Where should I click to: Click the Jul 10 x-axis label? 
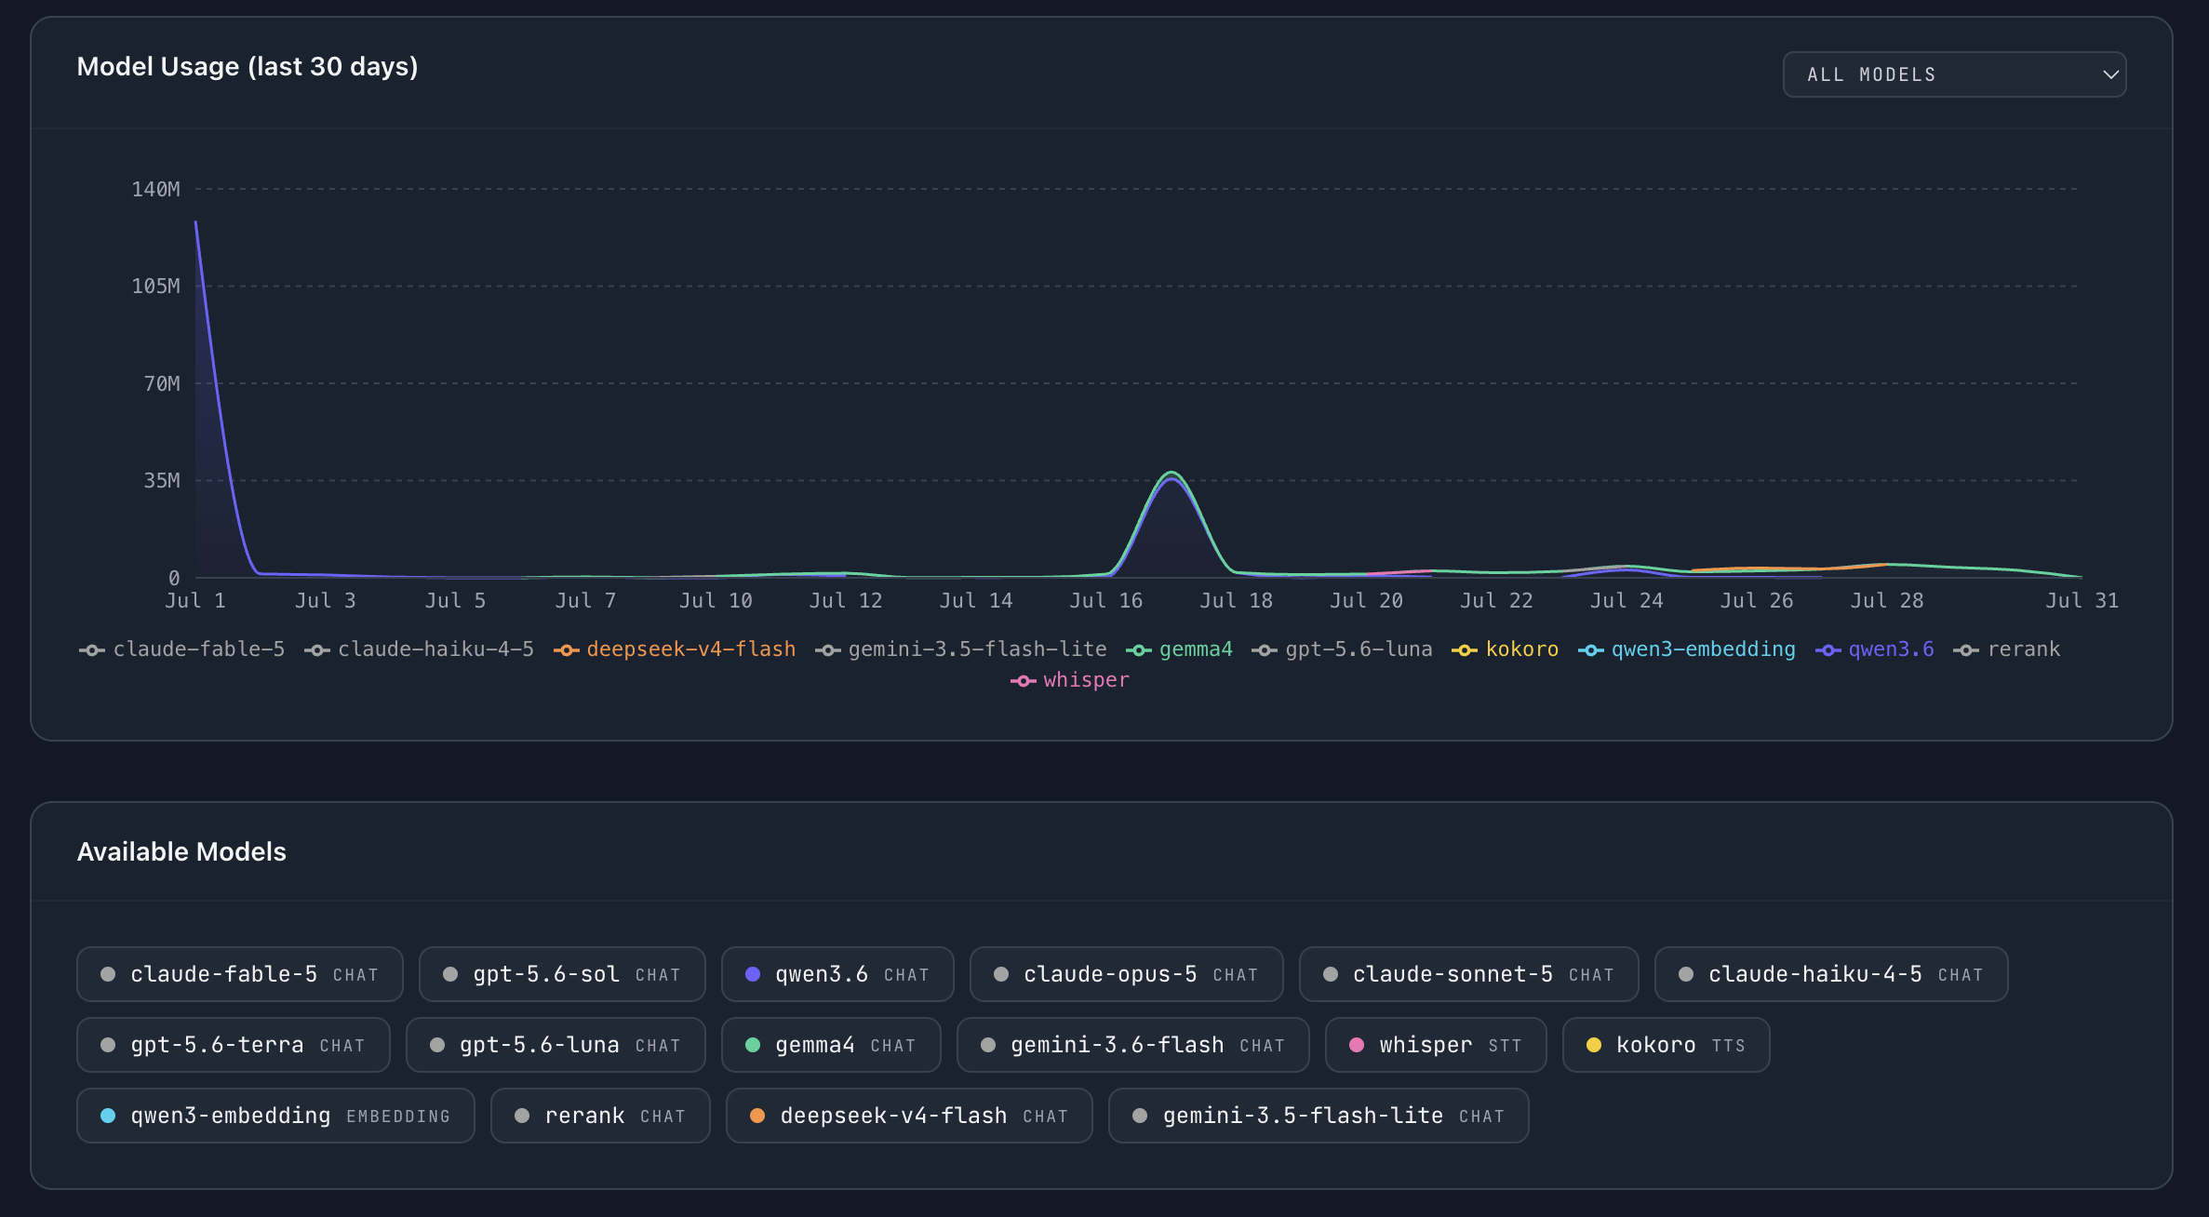pos(716,600)
